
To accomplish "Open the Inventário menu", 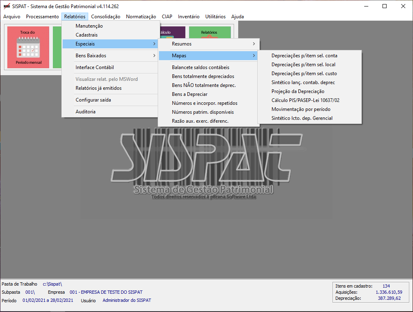I will tap(189, 17).
